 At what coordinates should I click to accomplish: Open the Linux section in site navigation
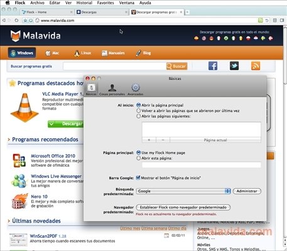[83, 53]
